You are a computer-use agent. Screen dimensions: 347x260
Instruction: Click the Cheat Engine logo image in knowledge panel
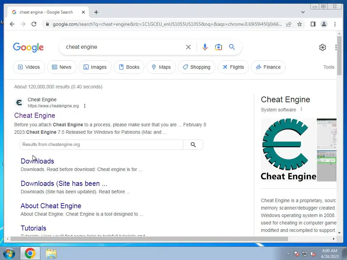pyautogui.click(x=289, y=150)
